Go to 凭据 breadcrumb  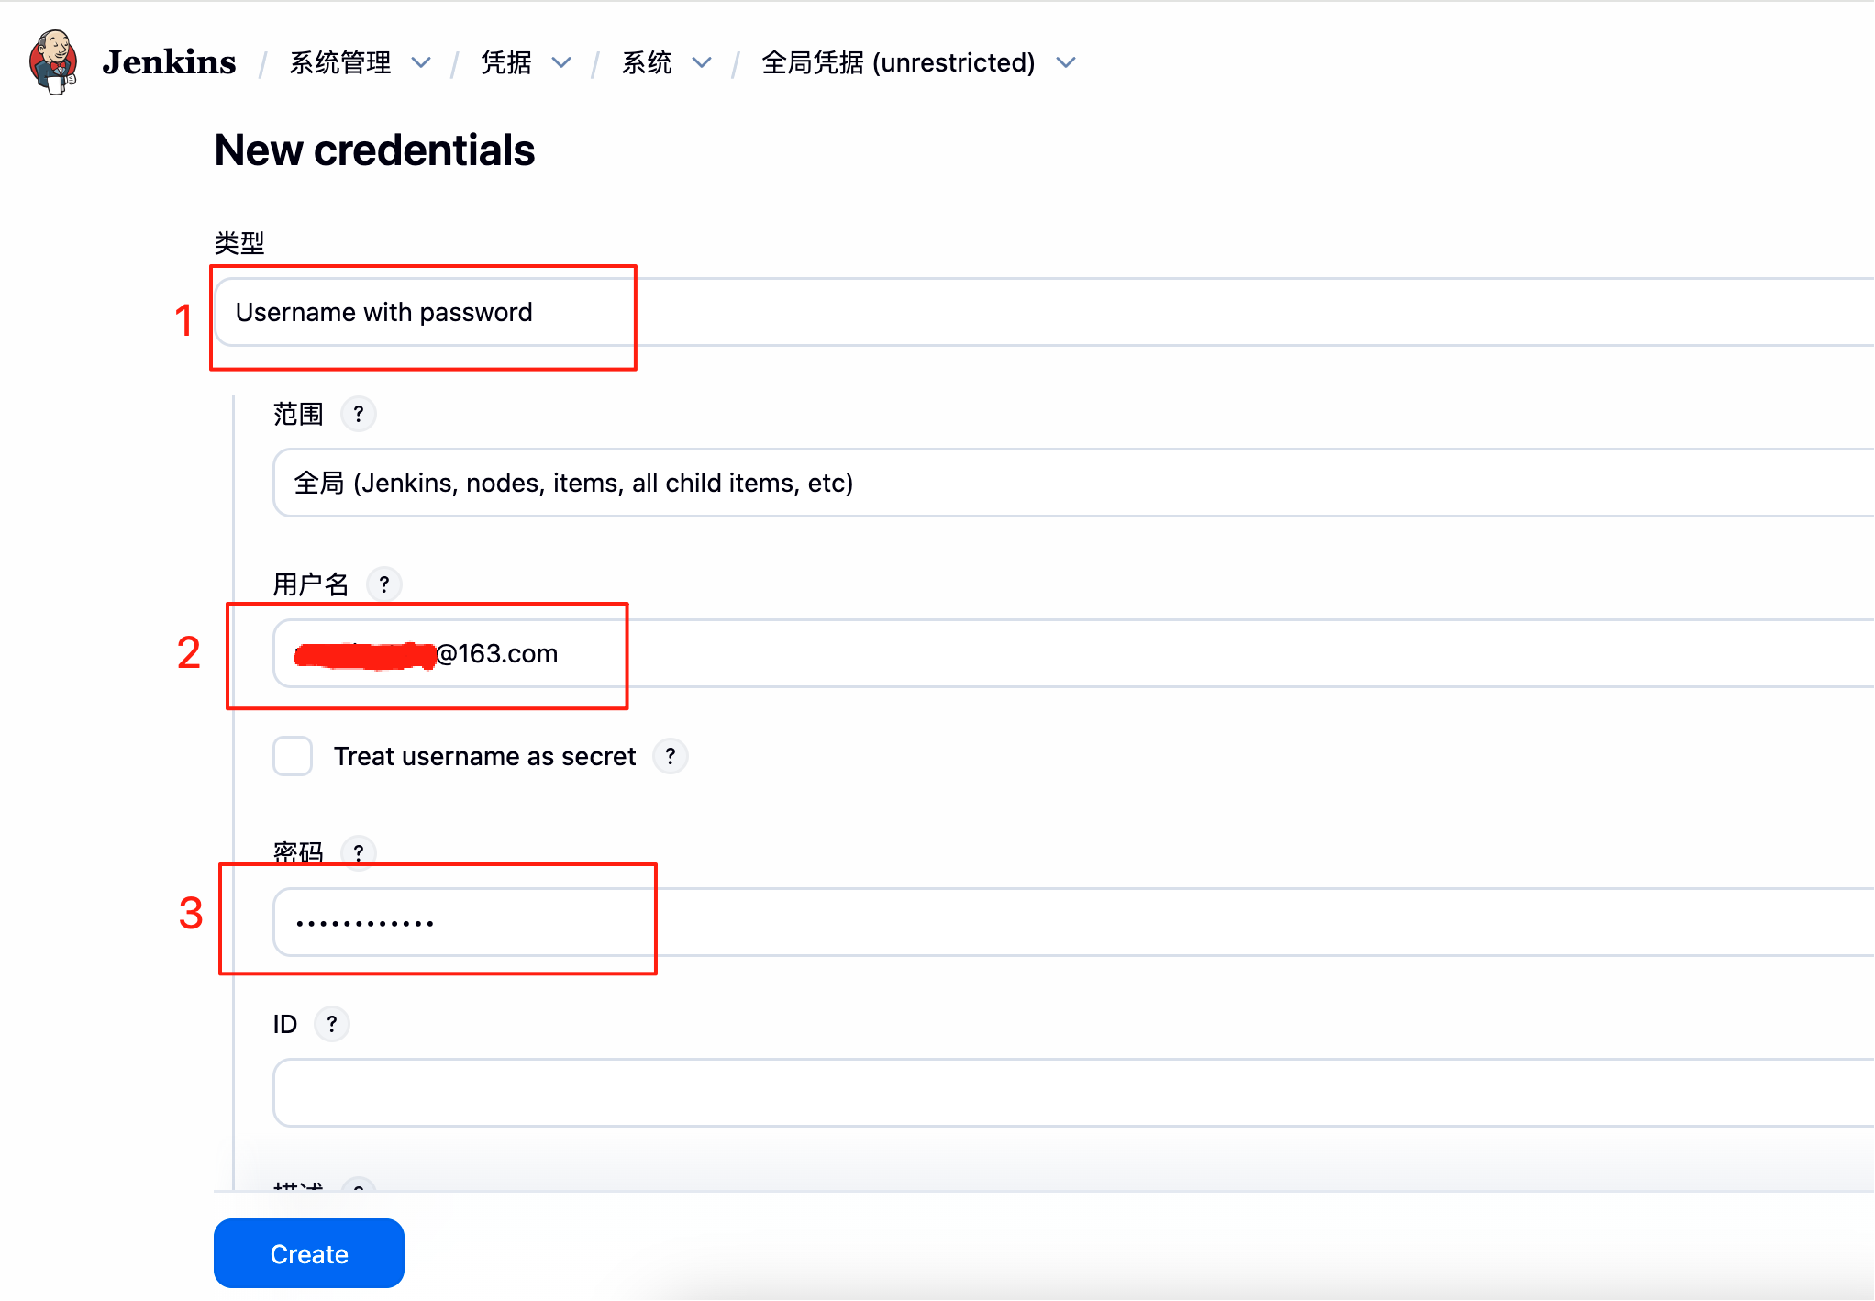(506, 63)
